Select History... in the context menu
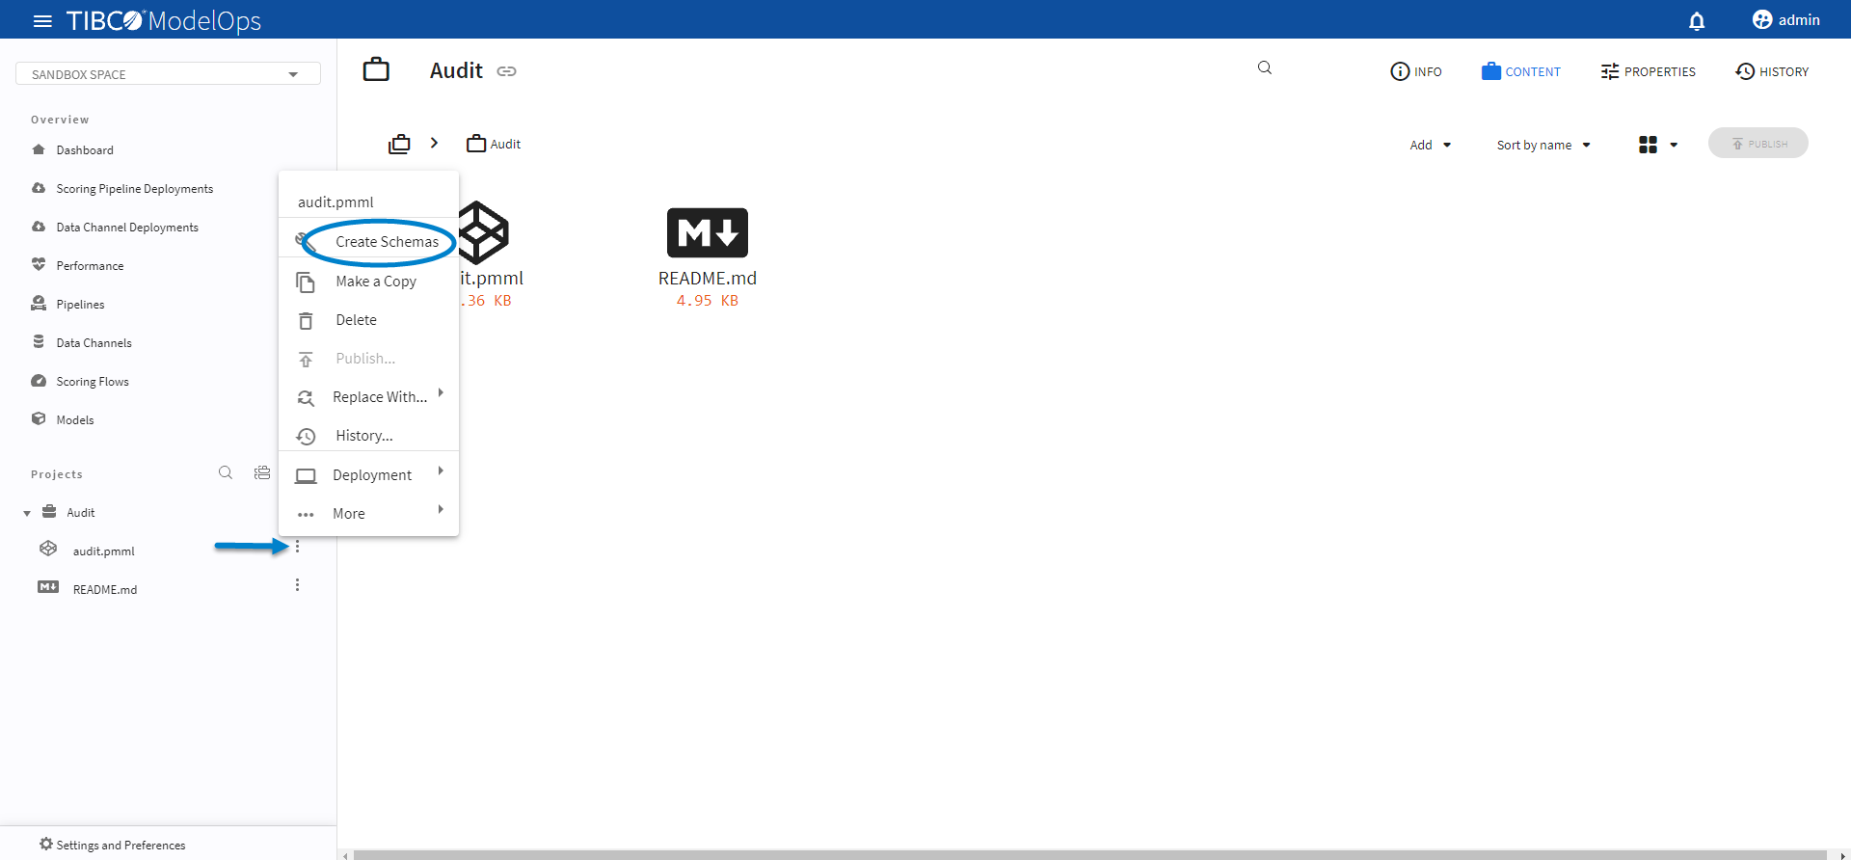The width and height of the screenshot is (1851, 860). (x=368, y=435)
